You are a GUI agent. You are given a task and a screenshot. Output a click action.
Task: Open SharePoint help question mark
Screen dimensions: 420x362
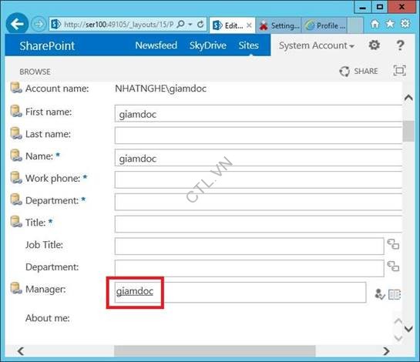[400, 45]
